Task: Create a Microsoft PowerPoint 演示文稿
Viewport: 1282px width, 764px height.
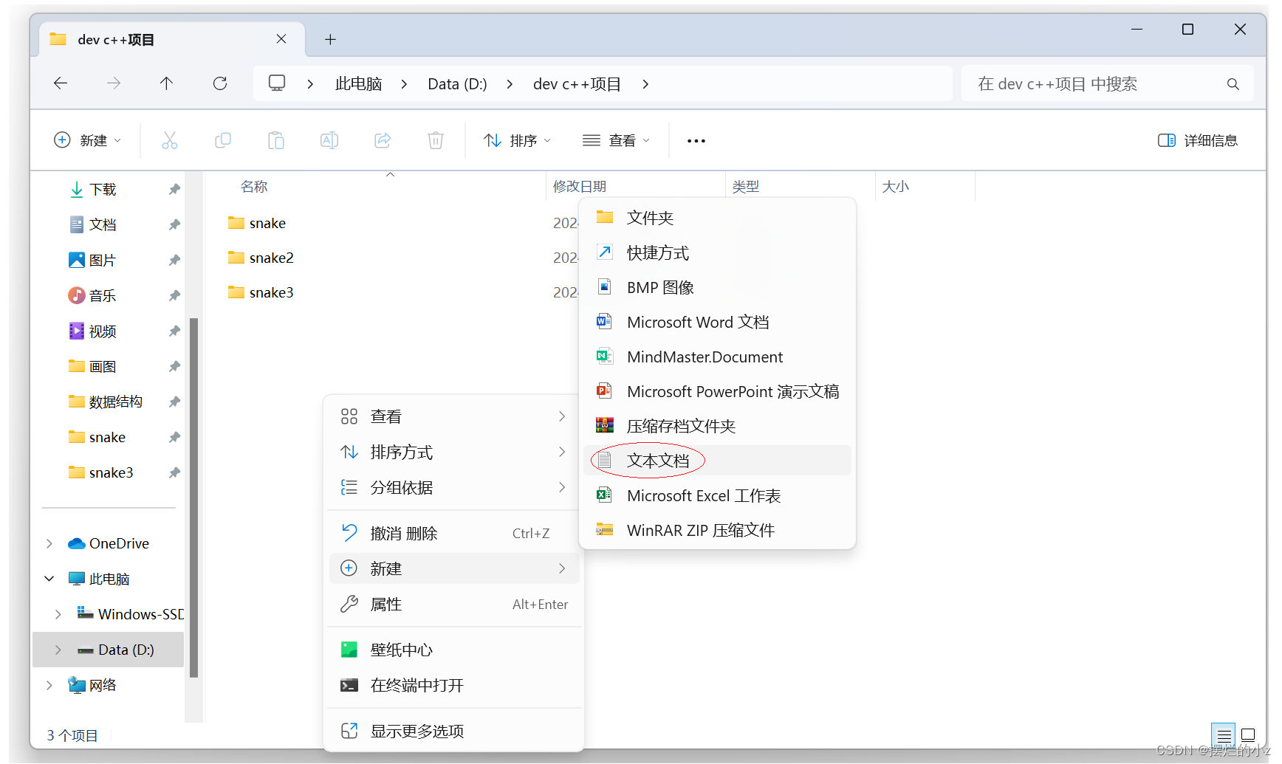Action: click(717, 391)
